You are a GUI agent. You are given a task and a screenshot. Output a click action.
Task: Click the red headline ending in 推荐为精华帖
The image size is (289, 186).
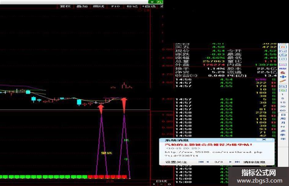pyautogui.click(x=208, y=144)
